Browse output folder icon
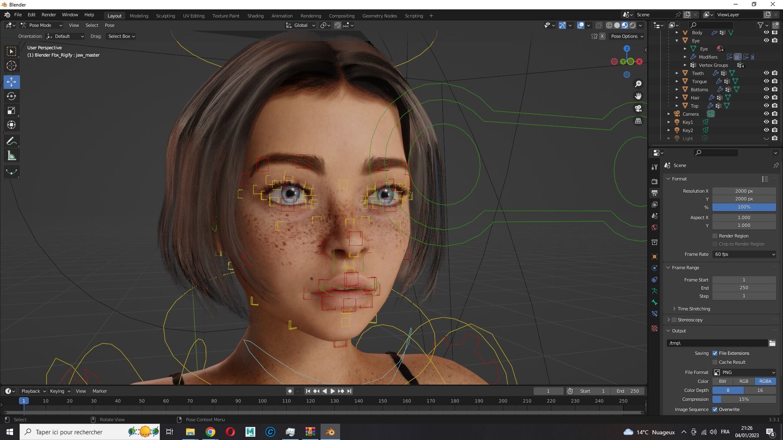 pos(772,343)
